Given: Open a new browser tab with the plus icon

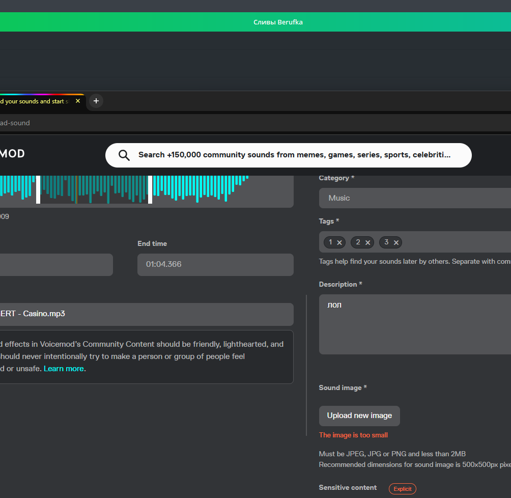Looking at the screenshot, I should coord(96,101).
